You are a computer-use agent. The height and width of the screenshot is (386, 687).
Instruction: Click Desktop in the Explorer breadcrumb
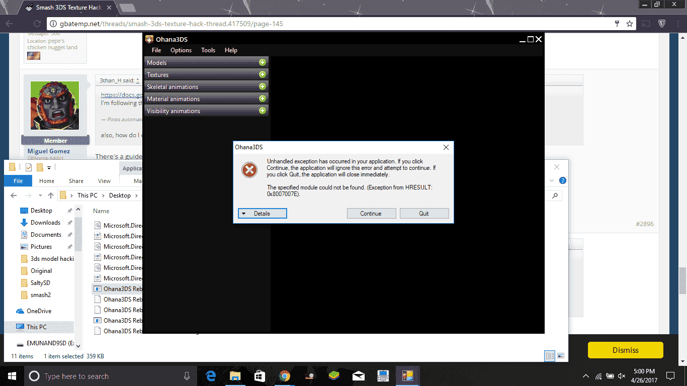120,196
